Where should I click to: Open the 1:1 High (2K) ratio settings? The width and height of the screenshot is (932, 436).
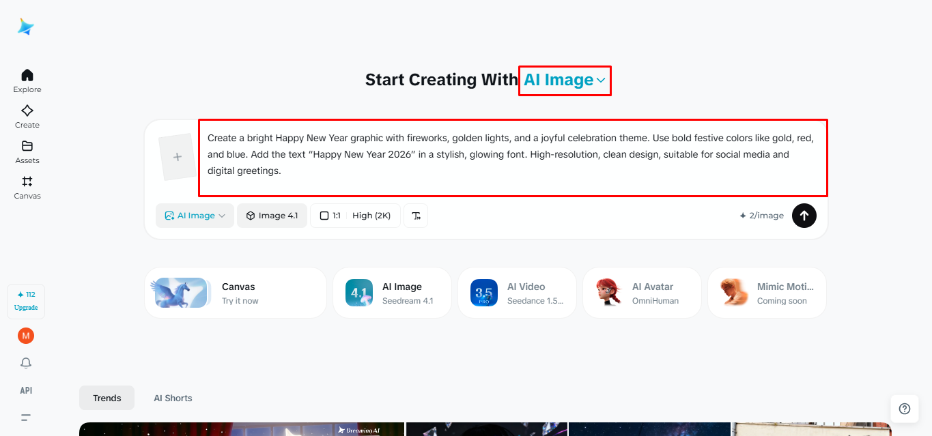point(355,216)
